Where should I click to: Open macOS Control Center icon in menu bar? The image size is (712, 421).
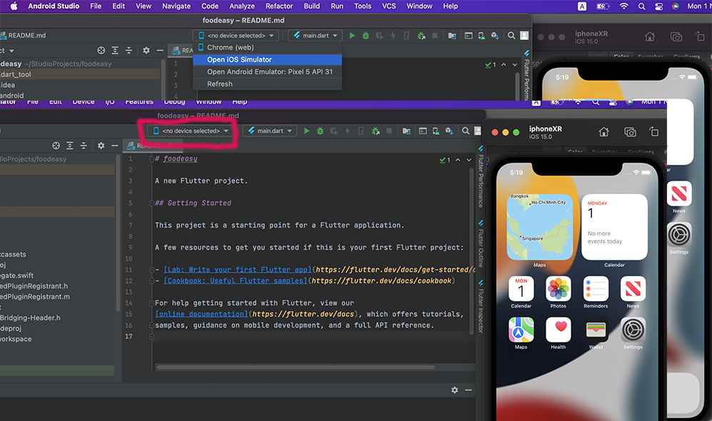[x=659, y=6]
